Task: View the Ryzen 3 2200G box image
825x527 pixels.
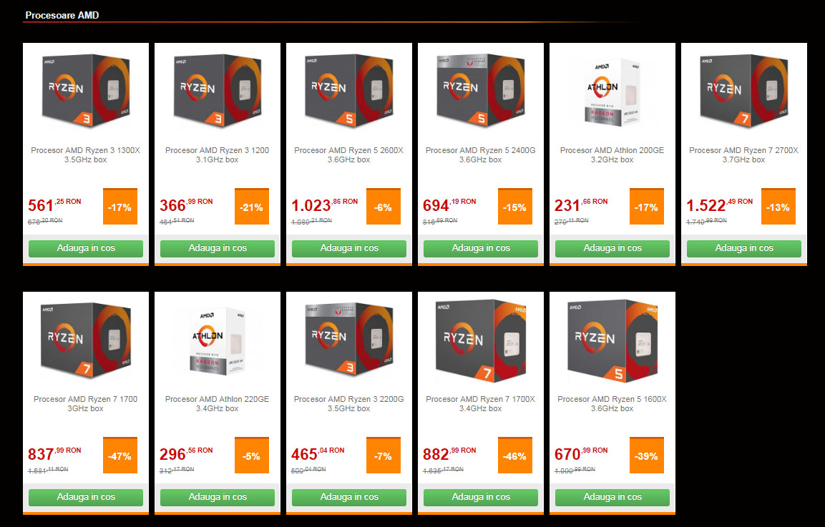Action: pyautogui.click(x=349, y=340)
